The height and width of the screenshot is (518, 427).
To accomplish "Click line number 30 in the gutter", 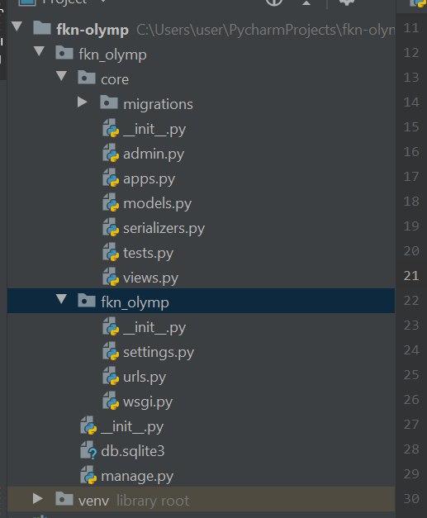I will pos(411,498).
